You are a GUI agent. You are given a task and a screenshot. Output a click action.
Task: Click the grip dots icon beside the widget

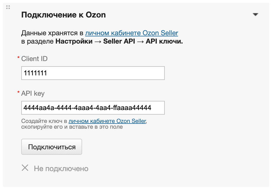click(8, 7)
